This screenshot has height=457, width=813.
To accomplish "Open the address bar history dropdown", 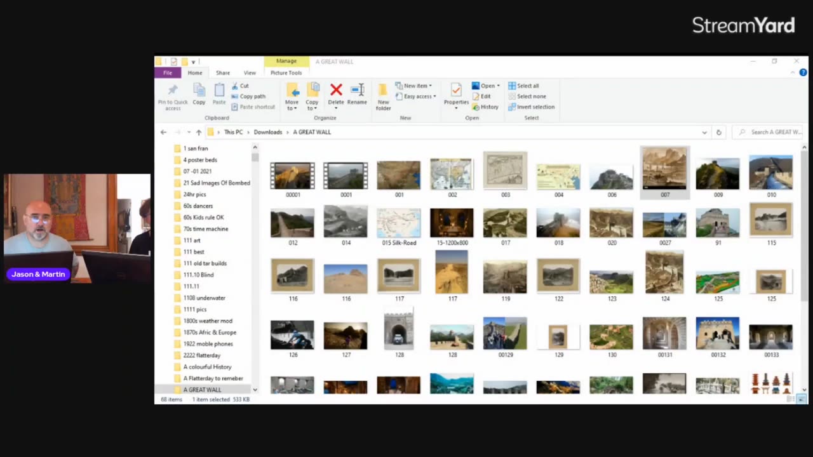I will [x=704, y=132].
